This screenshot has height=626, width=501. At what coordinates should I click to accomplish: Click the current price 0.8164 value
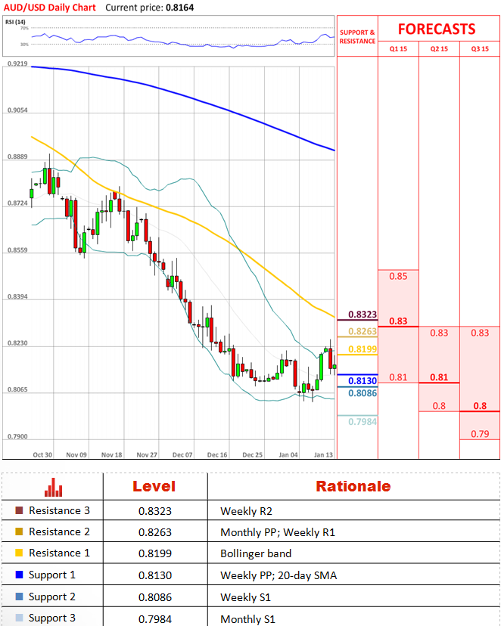pyautogui.click(x=179, y=8)
